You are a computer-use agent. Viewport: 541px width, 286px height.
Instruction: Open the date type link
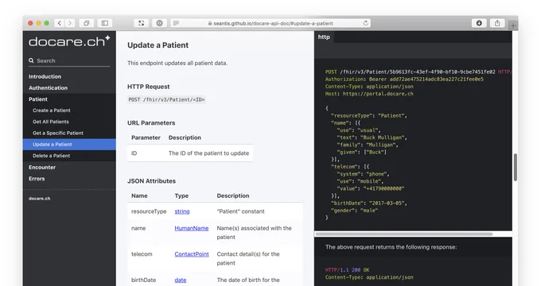[x=180, y=280]
